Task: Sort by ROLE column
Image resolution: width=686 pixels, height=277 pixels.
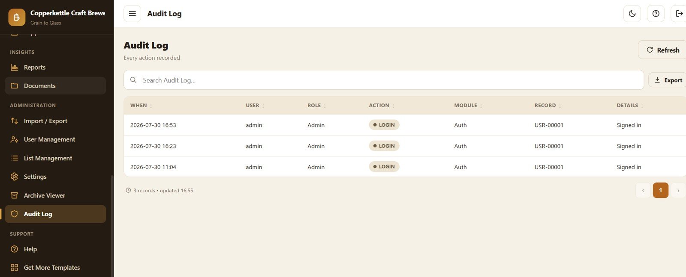Action: (x=317, y=106)
